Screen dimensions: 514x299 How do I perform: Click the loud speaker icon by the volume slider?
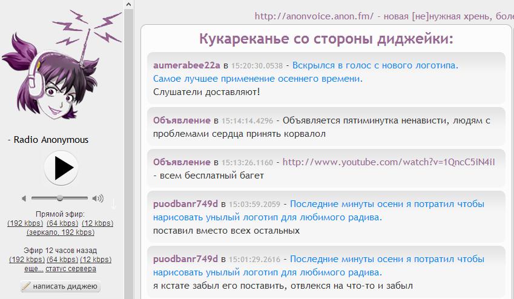97,199
